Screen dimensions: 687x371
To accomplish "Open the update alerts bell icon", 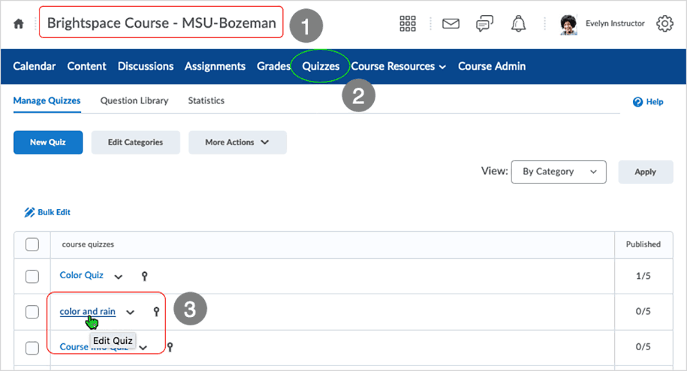I will click(518, 24).
